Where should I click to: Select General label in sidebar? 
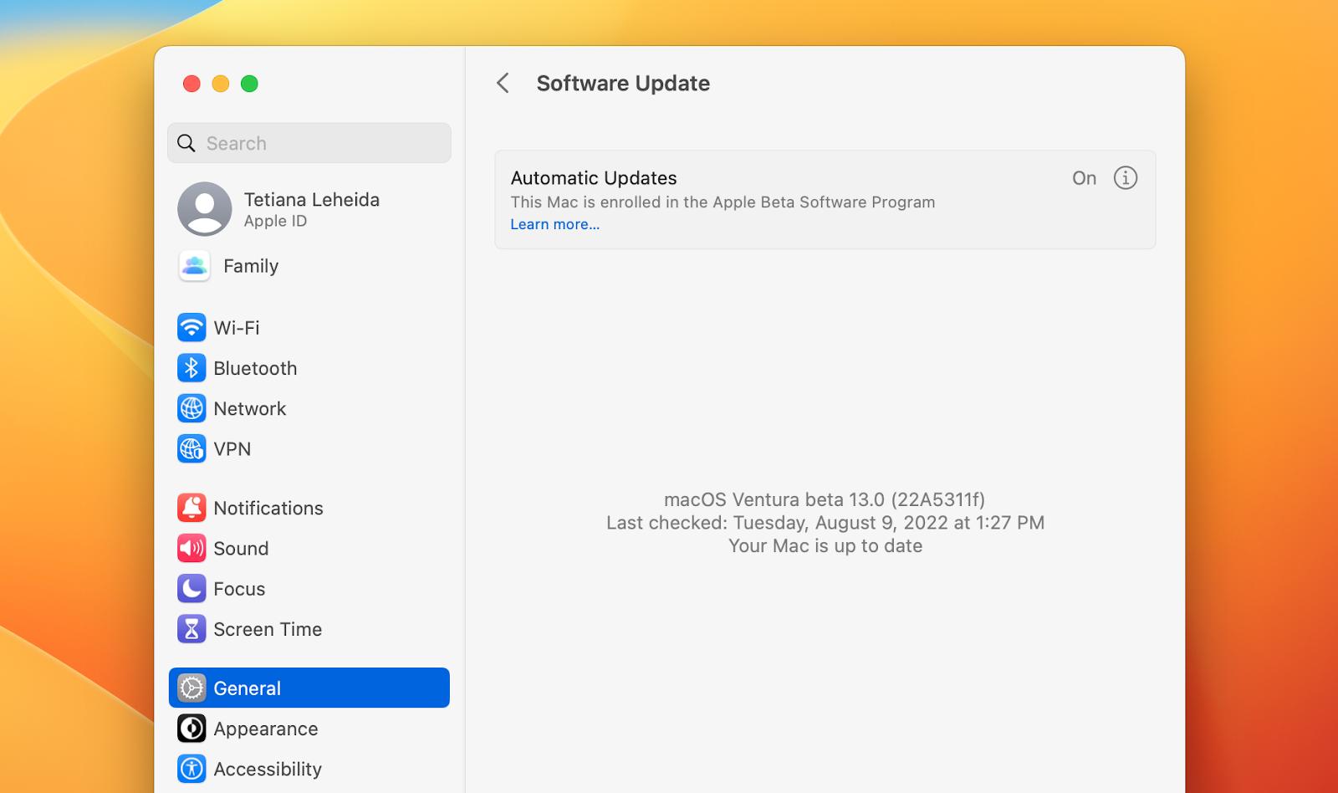(248, 688)
